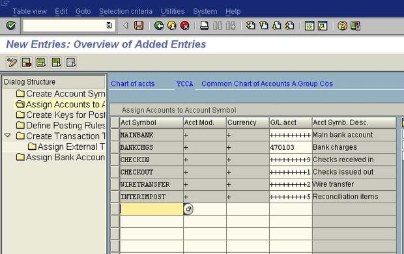Viewport: 404px width, 254px height.
Task: Click the green Back arrow icon
Action: tap(159, 25)
